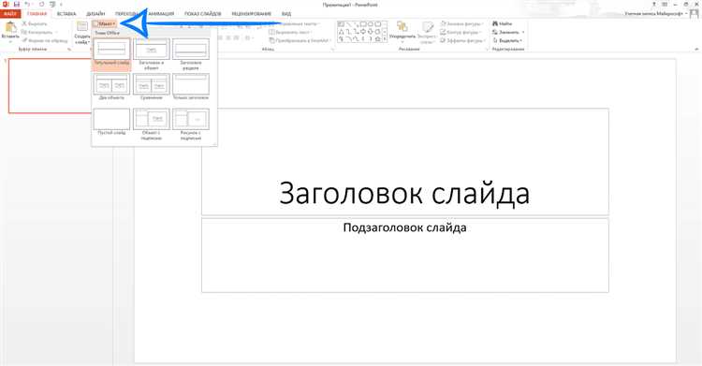Switch to the ДИЗАЙН (Design) tab
The width and height of the screenshot is (702, 366).
(x=95, y=14)
